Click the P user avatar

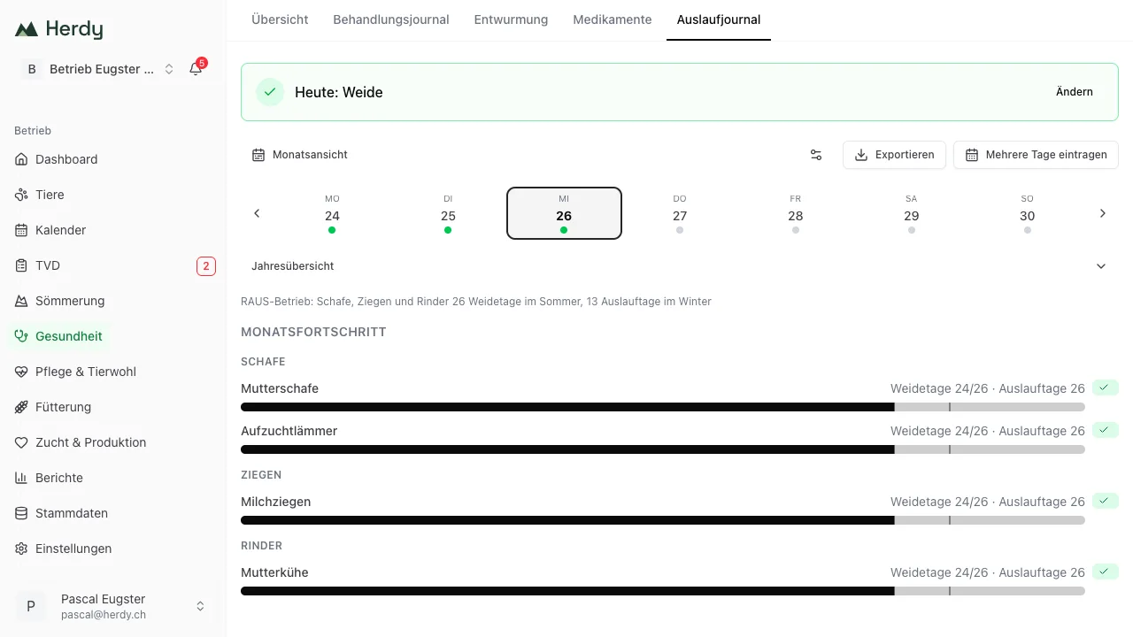coord(31,606)
